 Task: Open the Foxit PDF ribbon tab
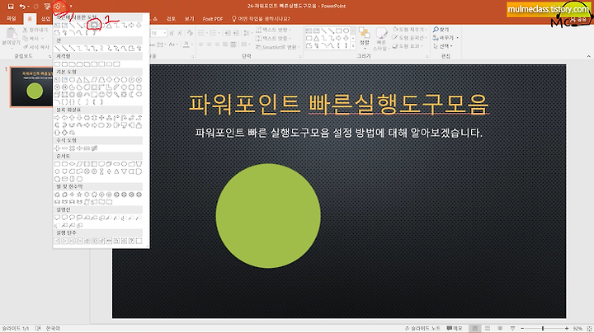click(x=213, y=18)
